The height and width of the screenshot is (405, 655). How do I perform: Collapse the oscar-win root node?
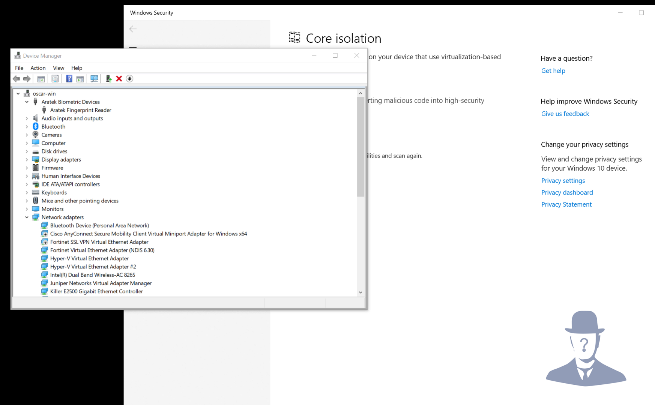18,94
